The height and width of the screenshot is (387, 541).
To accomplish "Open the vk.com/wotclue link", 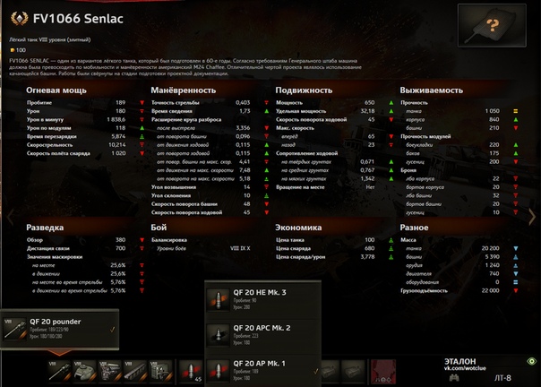I will (465, 368).
